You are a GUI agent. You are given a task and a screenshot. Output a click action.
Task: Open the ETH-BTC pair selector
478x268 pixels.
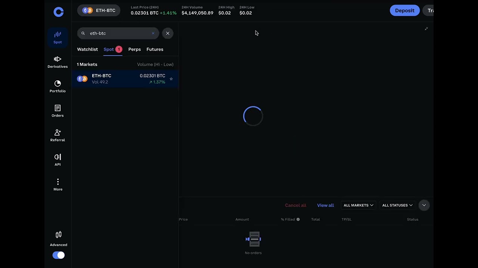(x=99, y=10)
